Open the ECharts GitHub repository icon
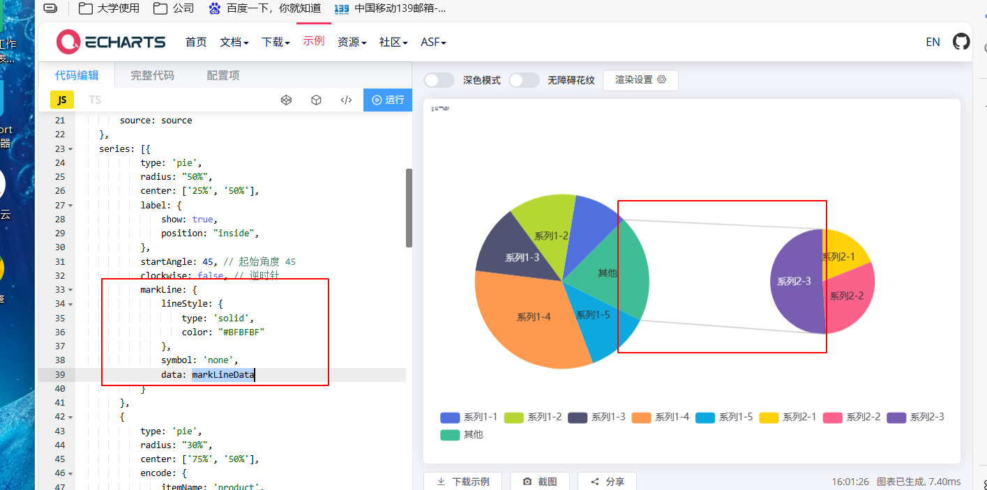 (961, 42)
